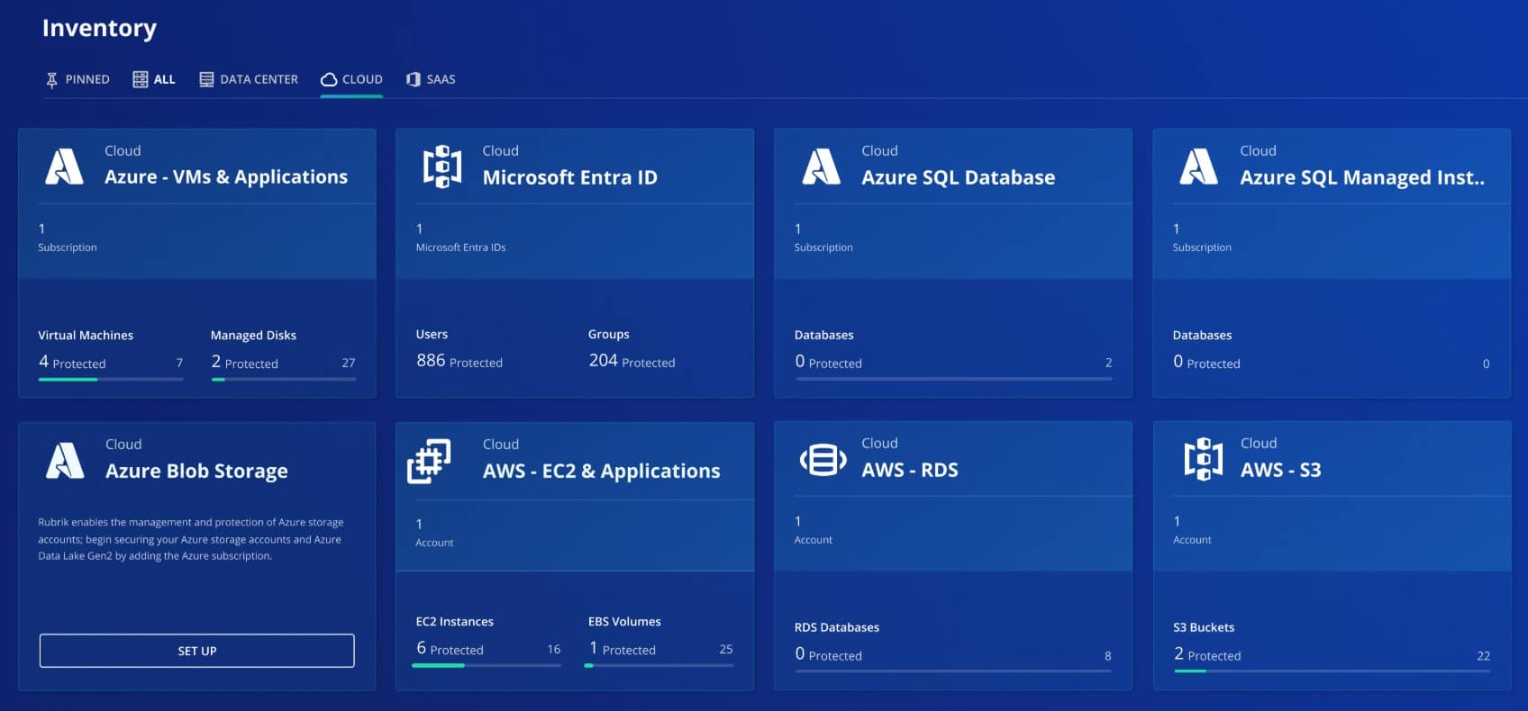Click the data center icon in tabs
The image size is (1528, 711).
coord(206,79)
